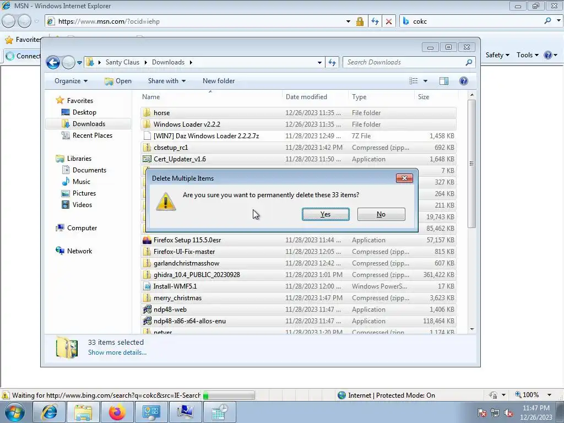Select the Libraries node
The image size is (564, 423).
(79, 158)
